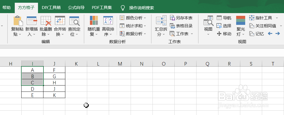Image resolution: width=284 pixels, height=115 pixels.
Task: Click the 合并转换 icon
Action: tap(60, 21)
